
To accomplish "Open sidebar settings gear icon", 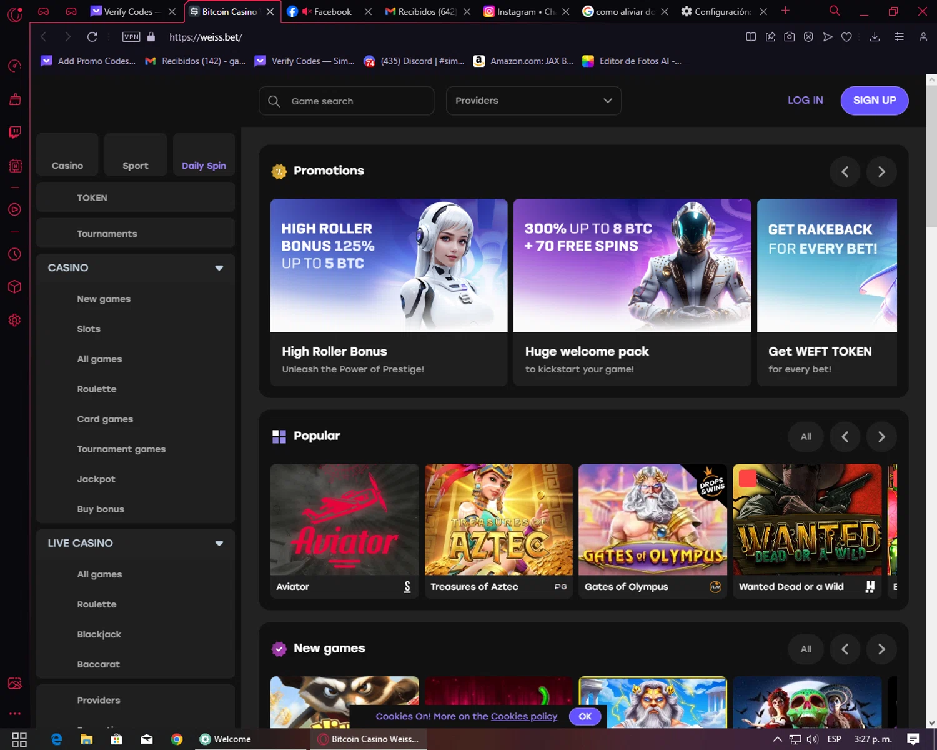I will [x=15, y=320].
